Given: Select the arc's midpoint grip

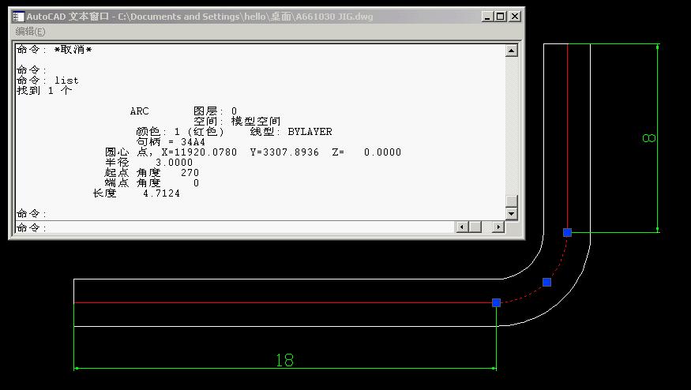Looking at the screenshot, I should coord(546,282).
